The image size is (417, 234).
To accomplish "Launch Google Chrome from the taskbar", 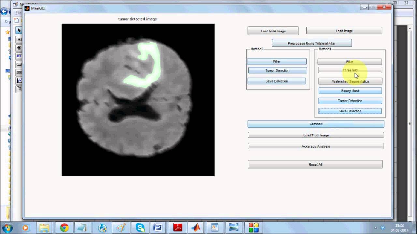I will tap(64, 228).
